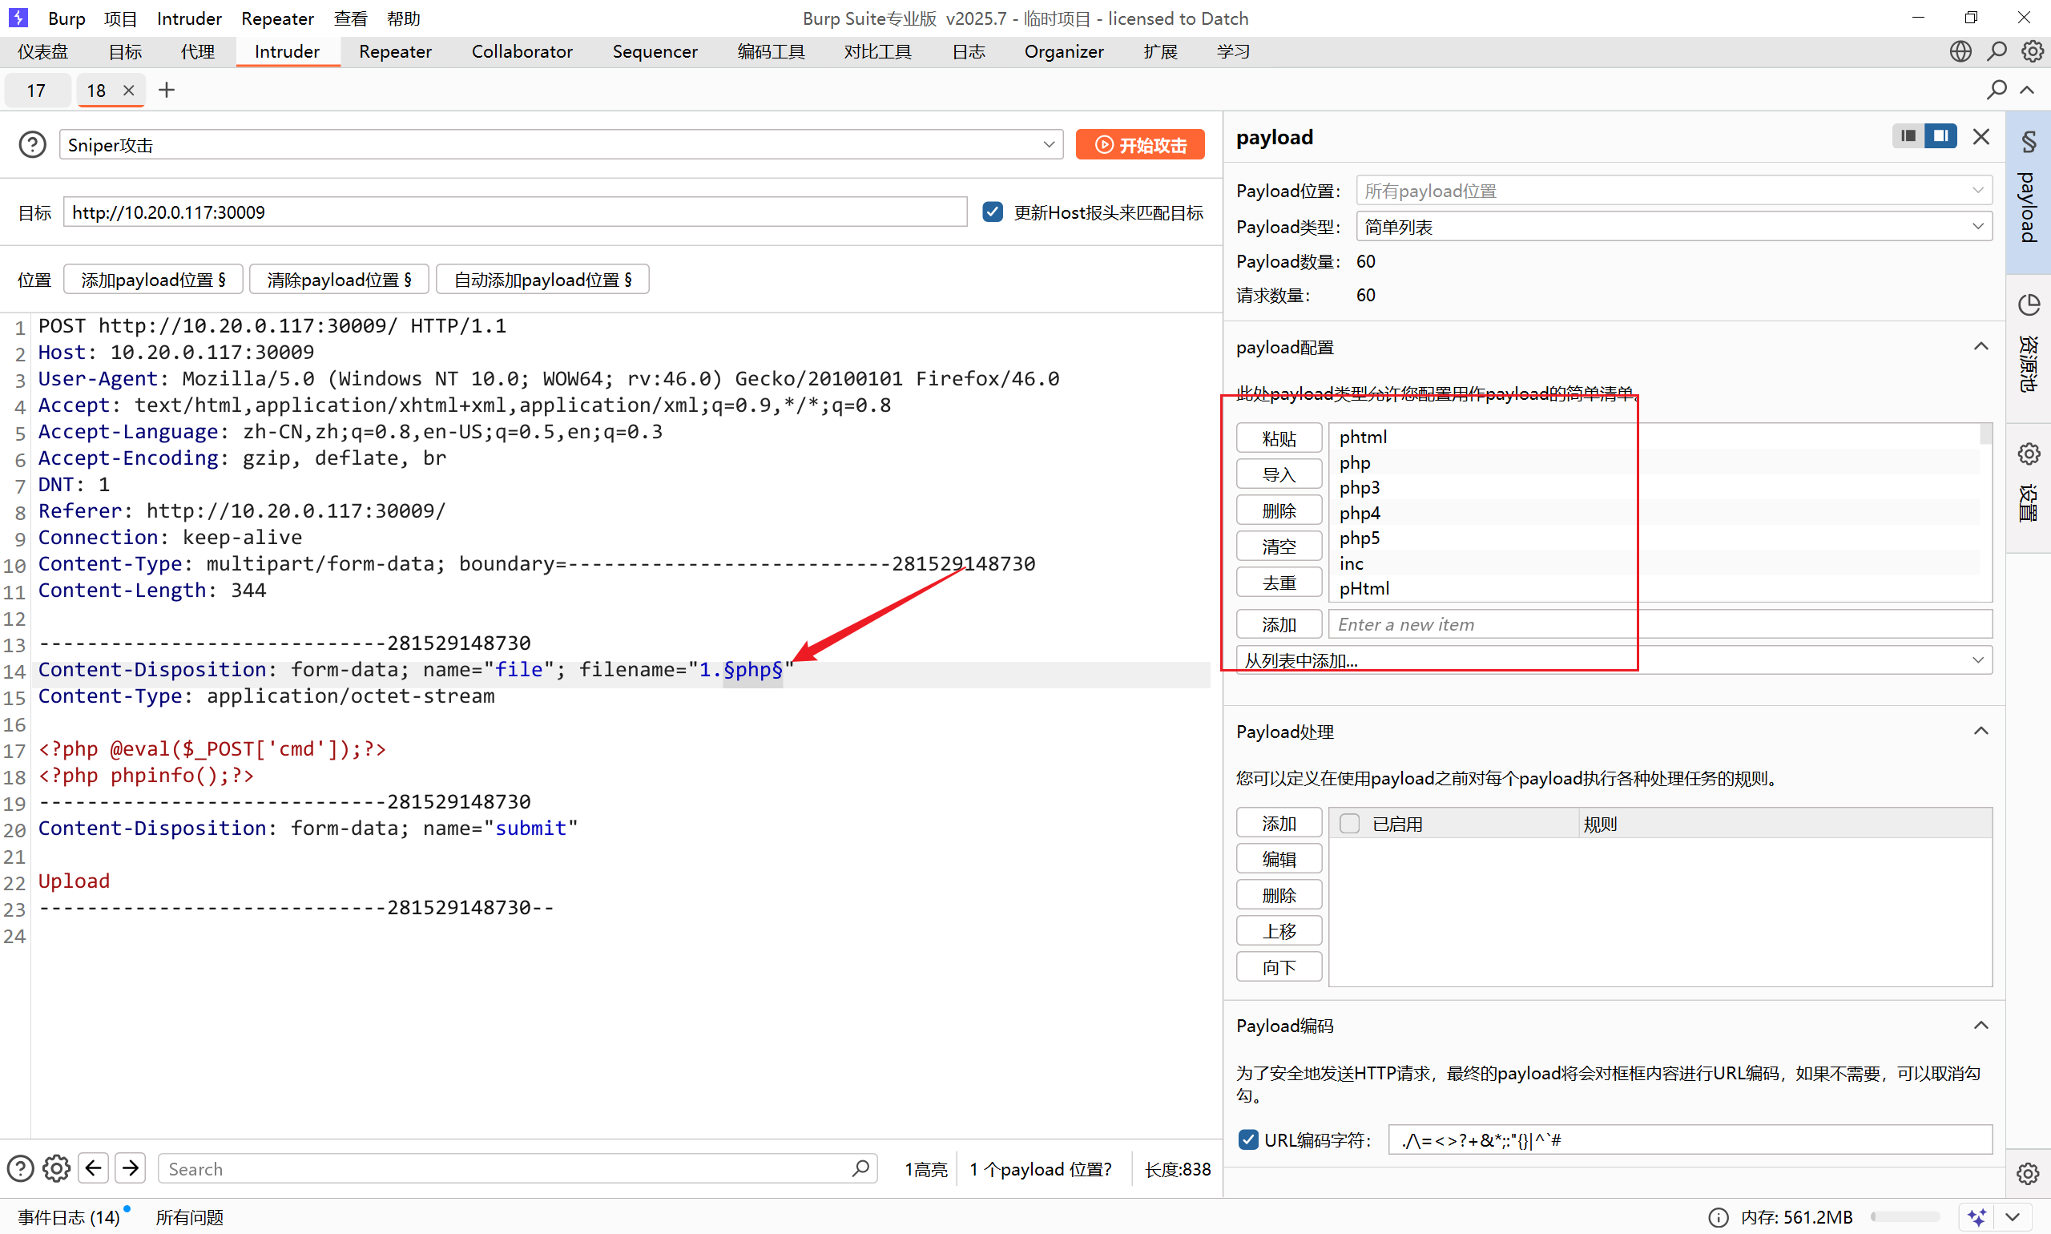
Task: Switch to the Repeater tab
Action: point(395,51)
